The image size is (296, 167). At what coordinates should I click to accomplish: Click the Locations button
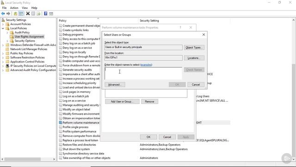coord(194,58)
